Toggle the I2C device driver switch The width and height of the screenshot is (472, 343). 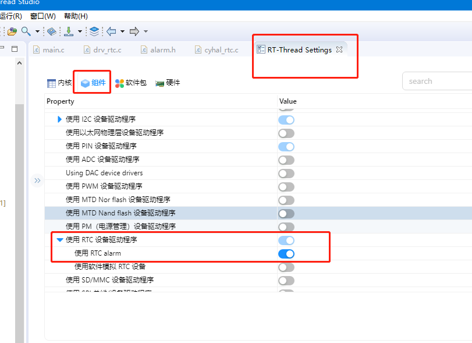286,120
